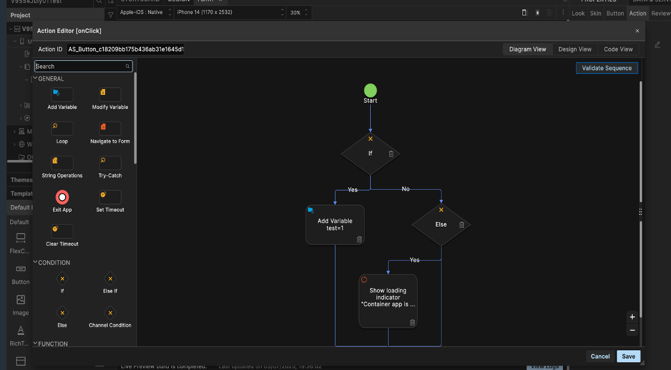The height and width of the screenshot is (370, 671).
Task: Select the Add Variable action icon
Action: [x=62, y=94]
